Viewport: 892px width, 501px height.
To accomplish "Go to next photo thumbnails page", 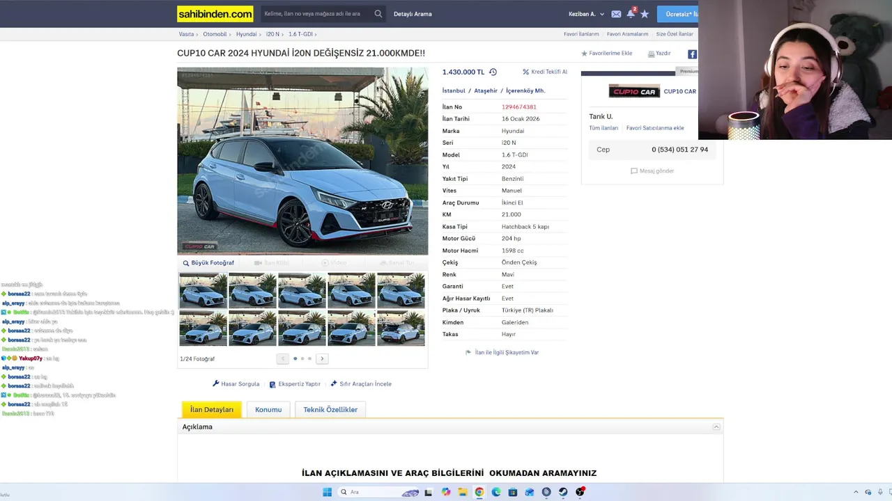I will [322, 358].
